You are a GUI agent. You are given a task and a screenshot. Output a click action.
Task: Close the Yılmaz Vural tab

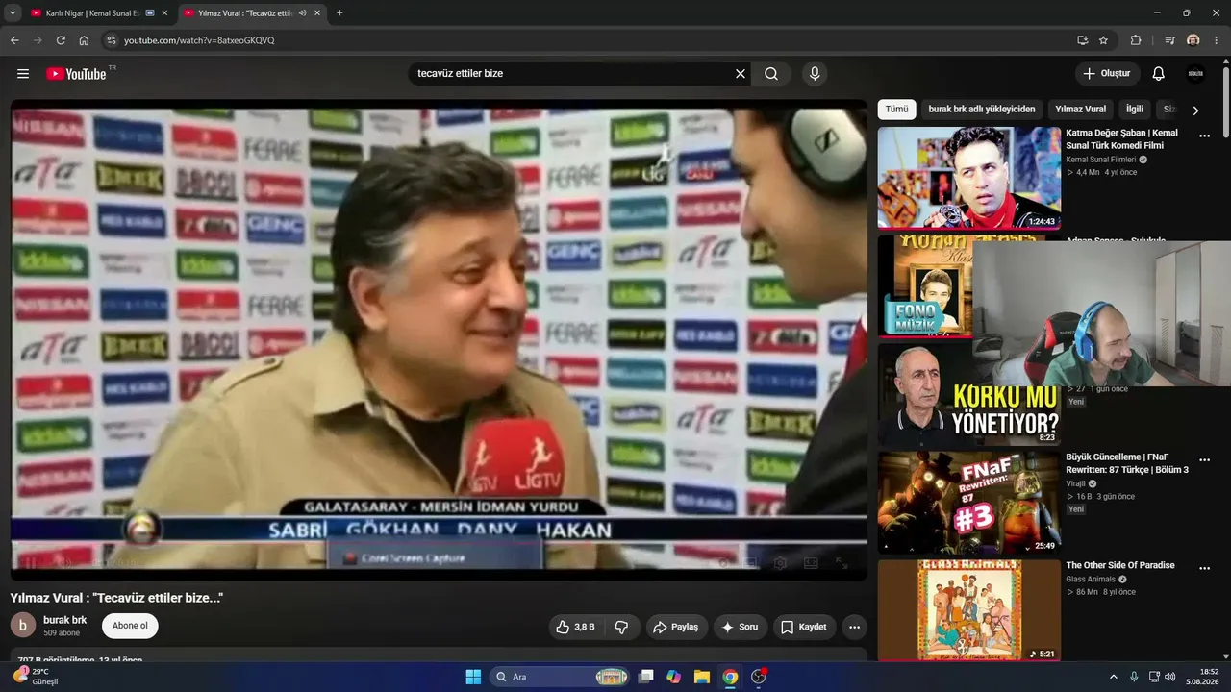pyautogui.click(x=316, y=13)
